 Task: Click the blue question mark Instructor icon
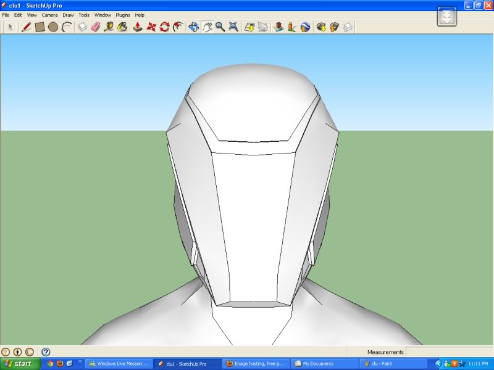(x=46, y=352)
